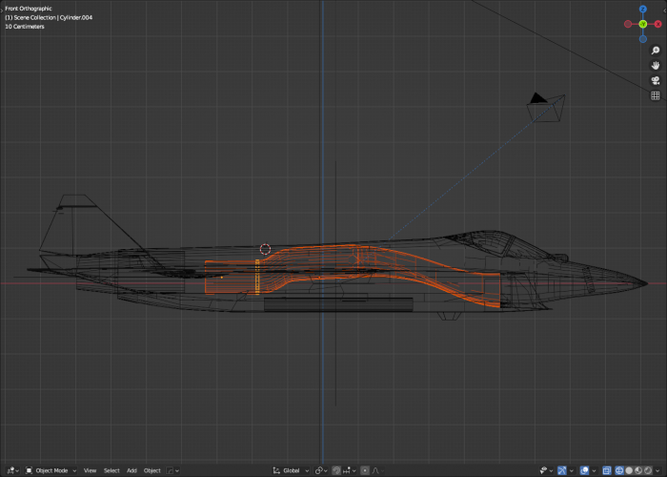Click the '10 Centimeters' grid scale text
The image size is (667, 477).
(25, 27)
